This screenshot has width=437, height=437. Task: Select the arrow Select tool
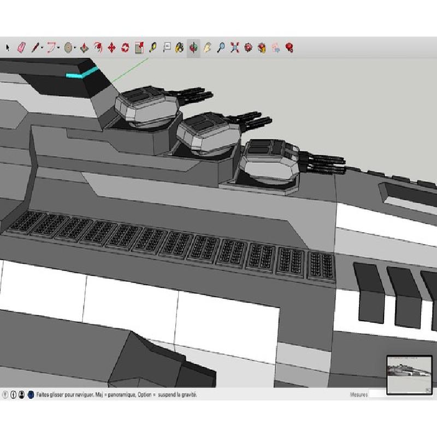(x=8, y=48)
